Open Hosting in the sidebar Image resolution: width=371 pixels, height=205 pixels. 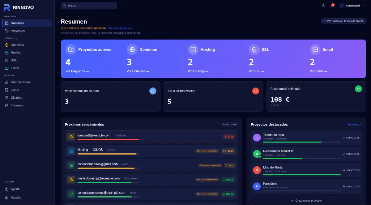coord(27,53)
